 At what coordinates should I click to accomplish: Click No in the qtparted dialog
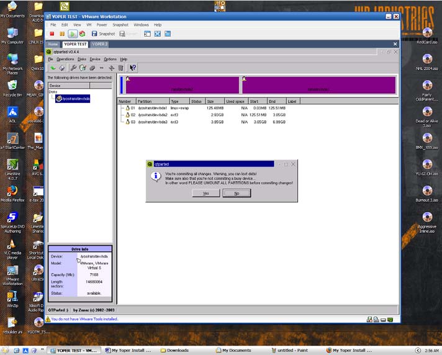coord(237,193)
